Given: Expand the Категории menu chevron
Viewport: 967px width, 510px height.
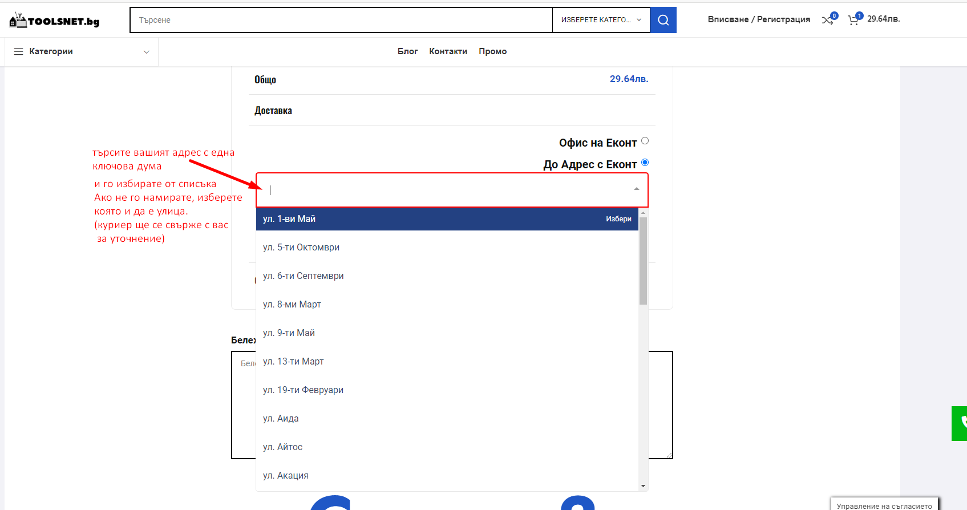Looking at the screenshot, I should click(x=146, y=52).
